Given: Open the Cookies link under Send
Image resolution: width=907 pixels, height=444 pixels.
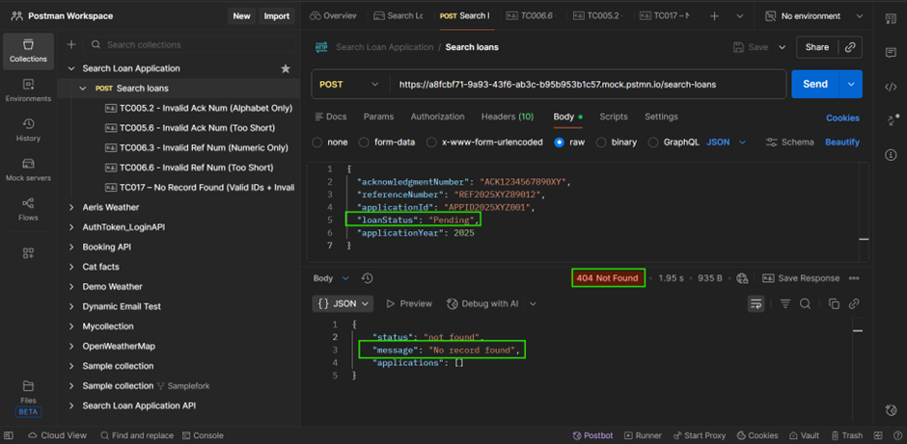Looking at the screenshot, I should [842, 118].
